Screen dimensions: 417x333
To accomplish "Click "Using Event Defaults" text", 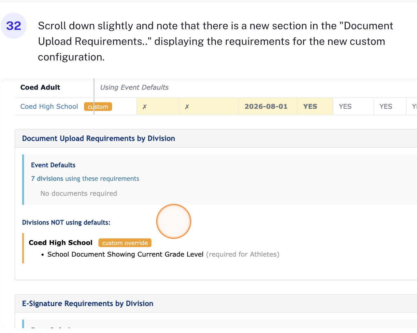I will point(134,87).
